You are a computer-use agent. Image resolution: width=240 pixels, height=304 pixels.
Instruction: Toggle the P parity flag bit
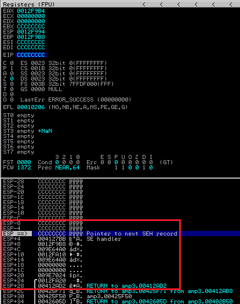12,68
